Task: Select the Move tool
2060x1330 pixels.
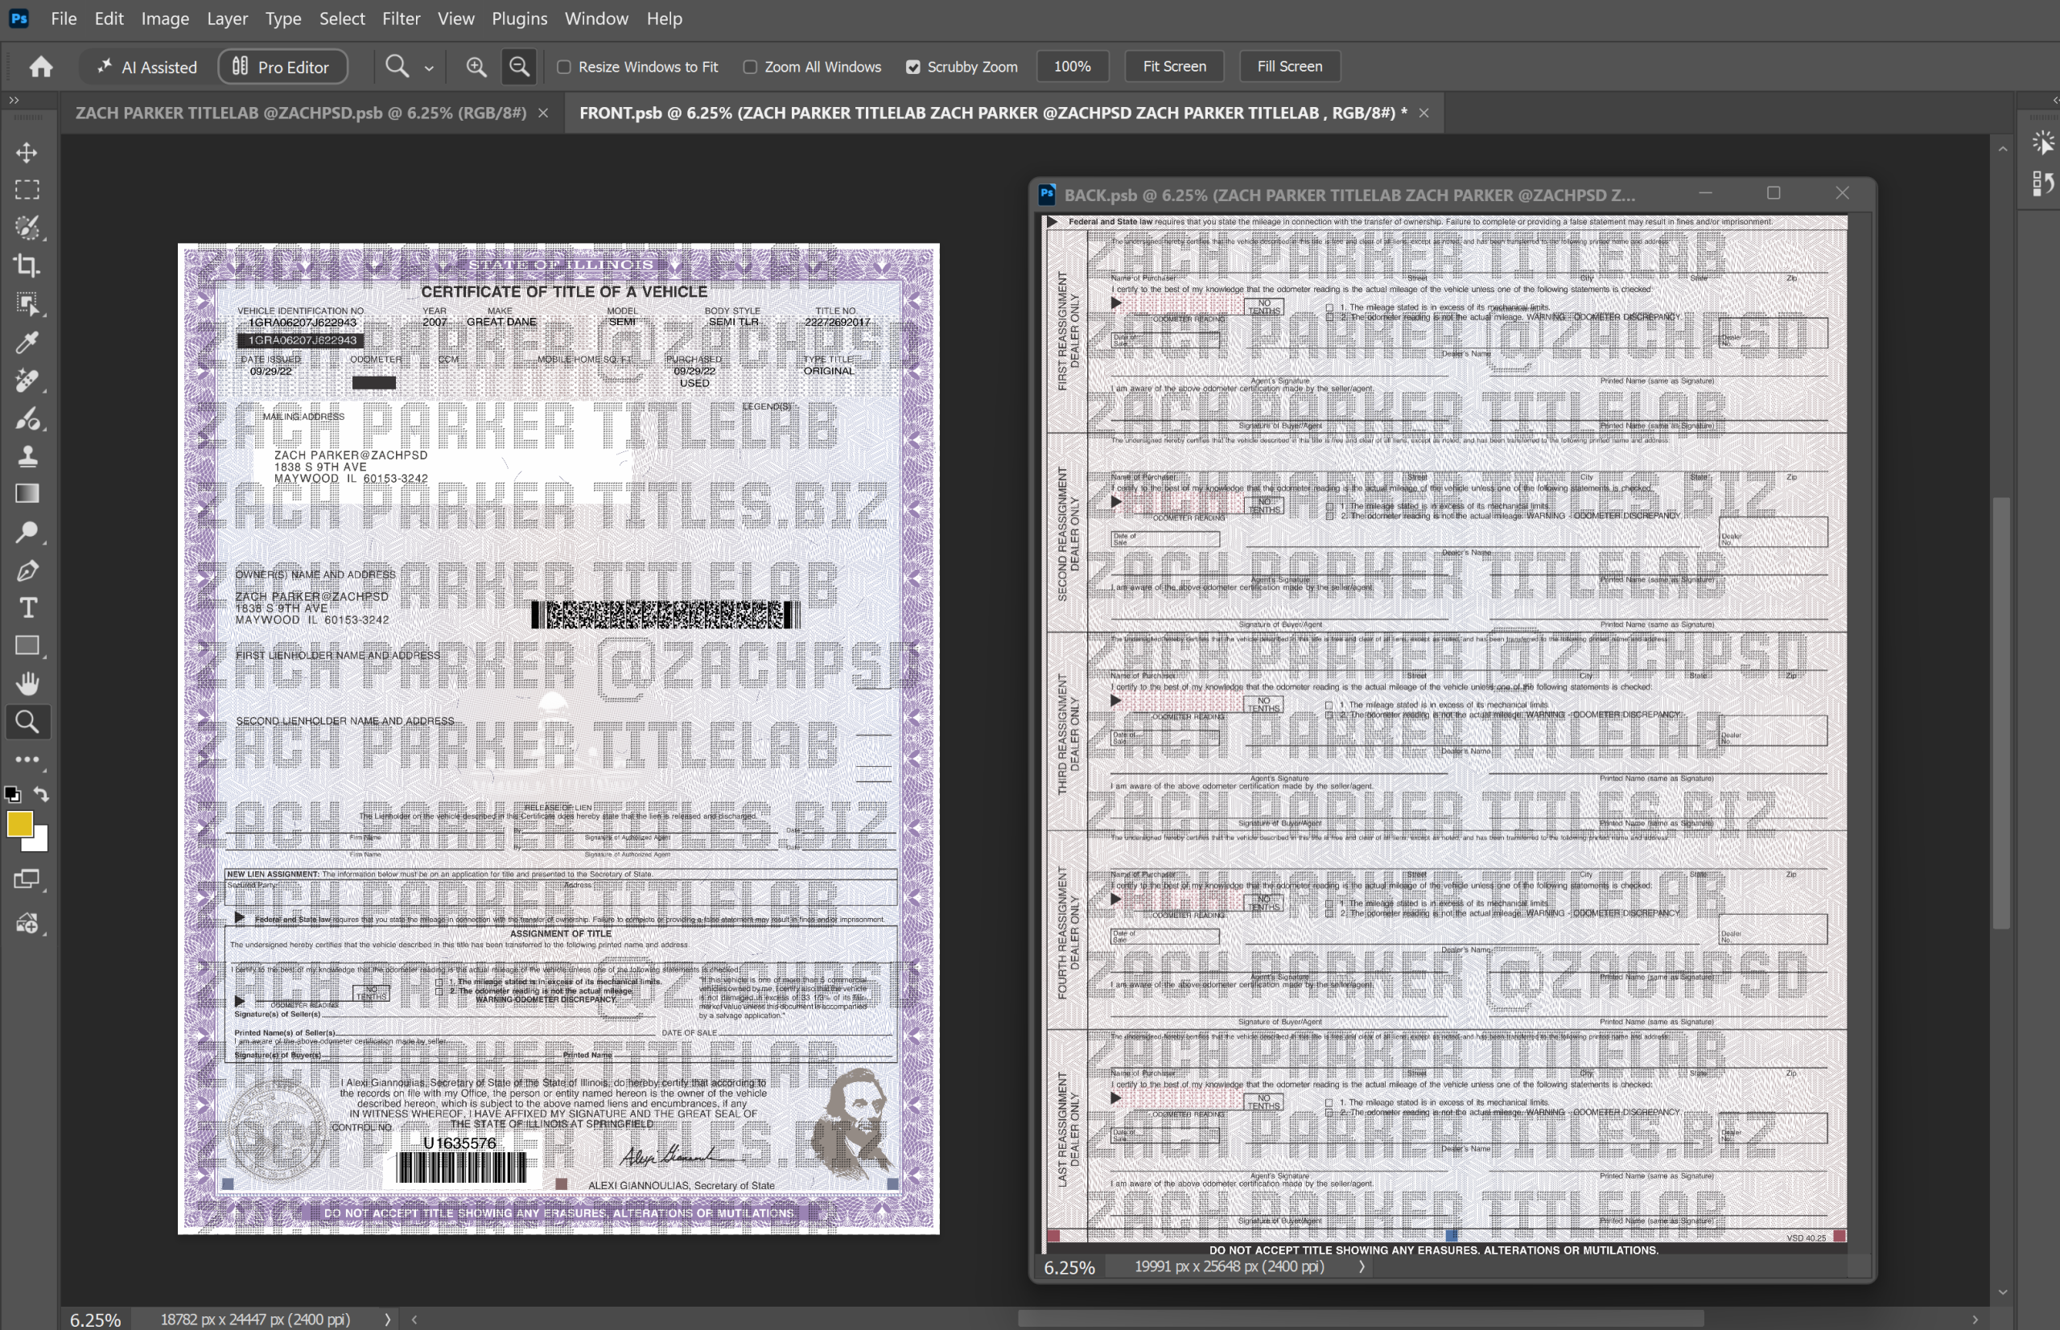Action: click(x=27, y=152)
